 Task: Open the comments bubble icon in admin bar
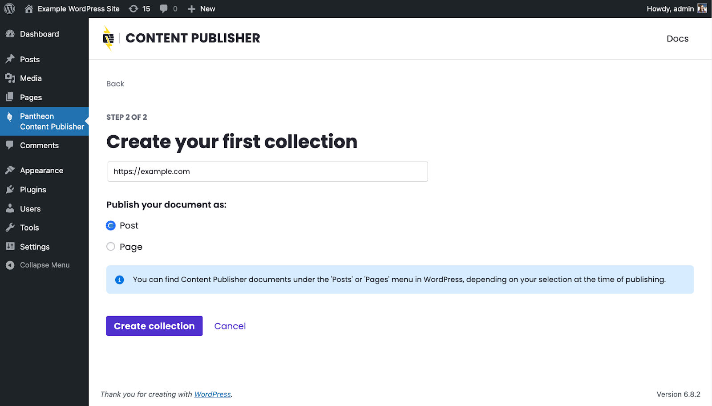(164, 9)
